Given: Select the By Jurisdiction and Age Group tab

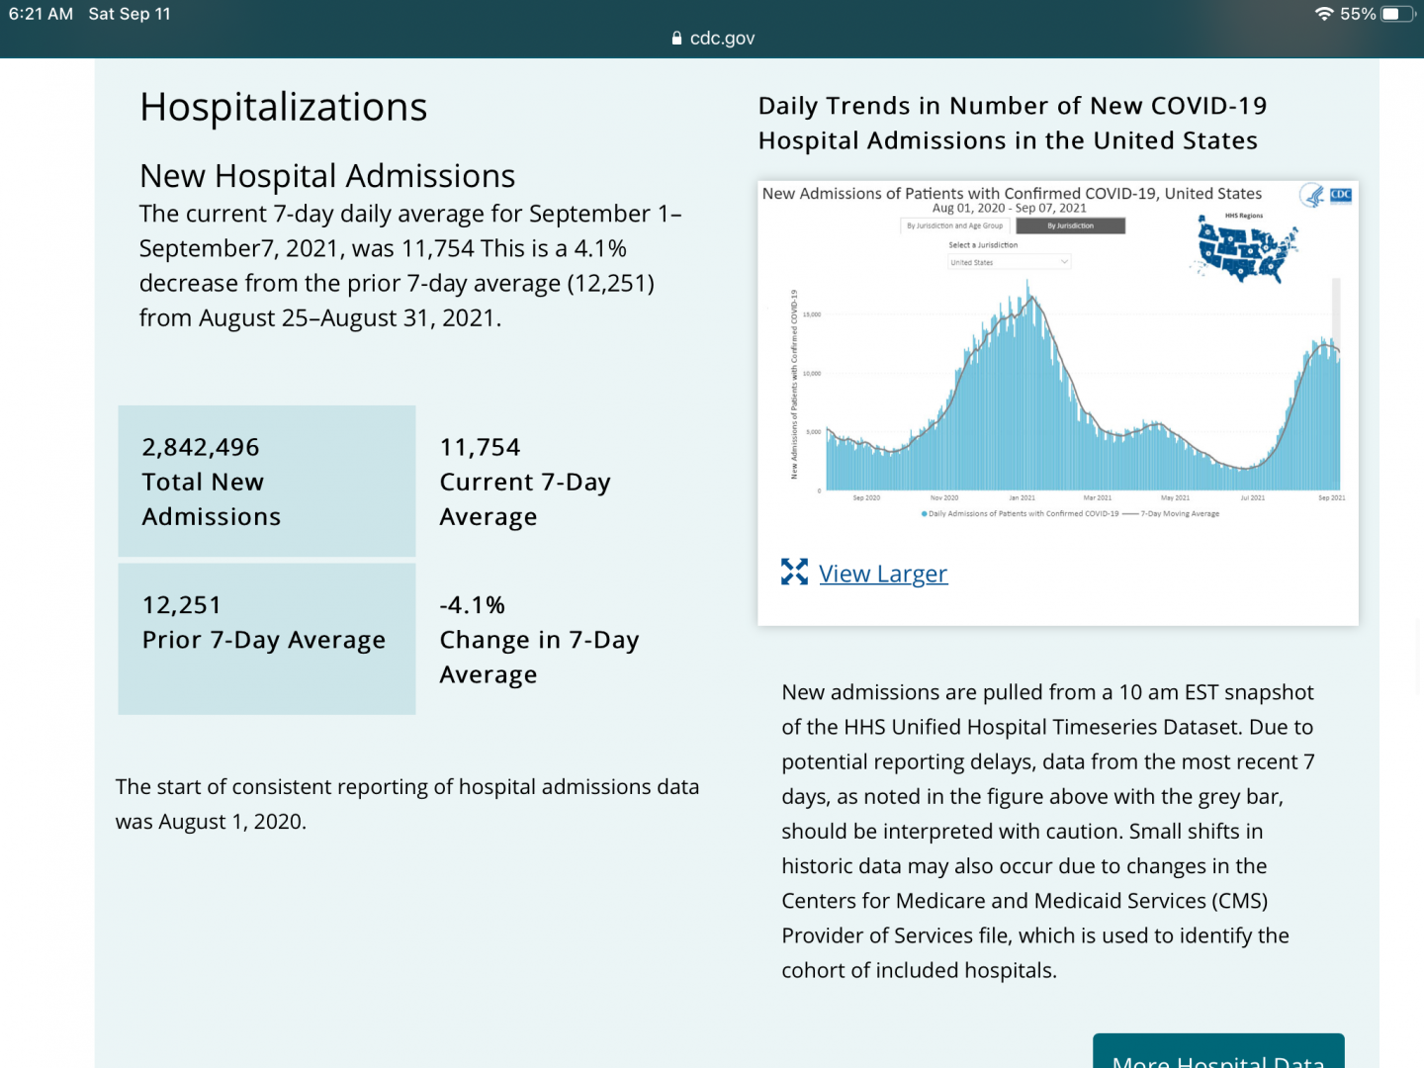Looking at the screenshot, I should (x=954, y=225).
